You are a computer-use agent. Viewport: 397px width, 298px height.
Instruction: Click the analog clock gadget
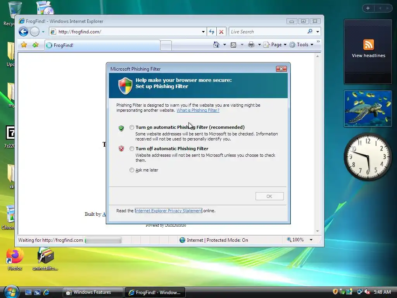(x=368, y=157)
